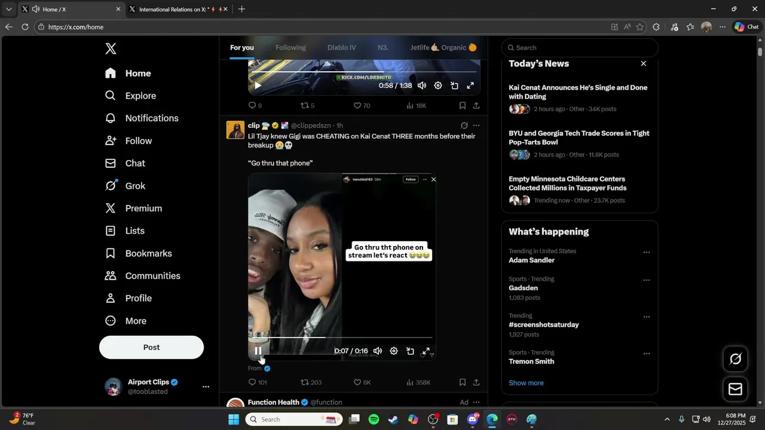Viewport: 765px width, 430px height.
Task: Open Spotify from the taskbar
Action: [374, 419]
